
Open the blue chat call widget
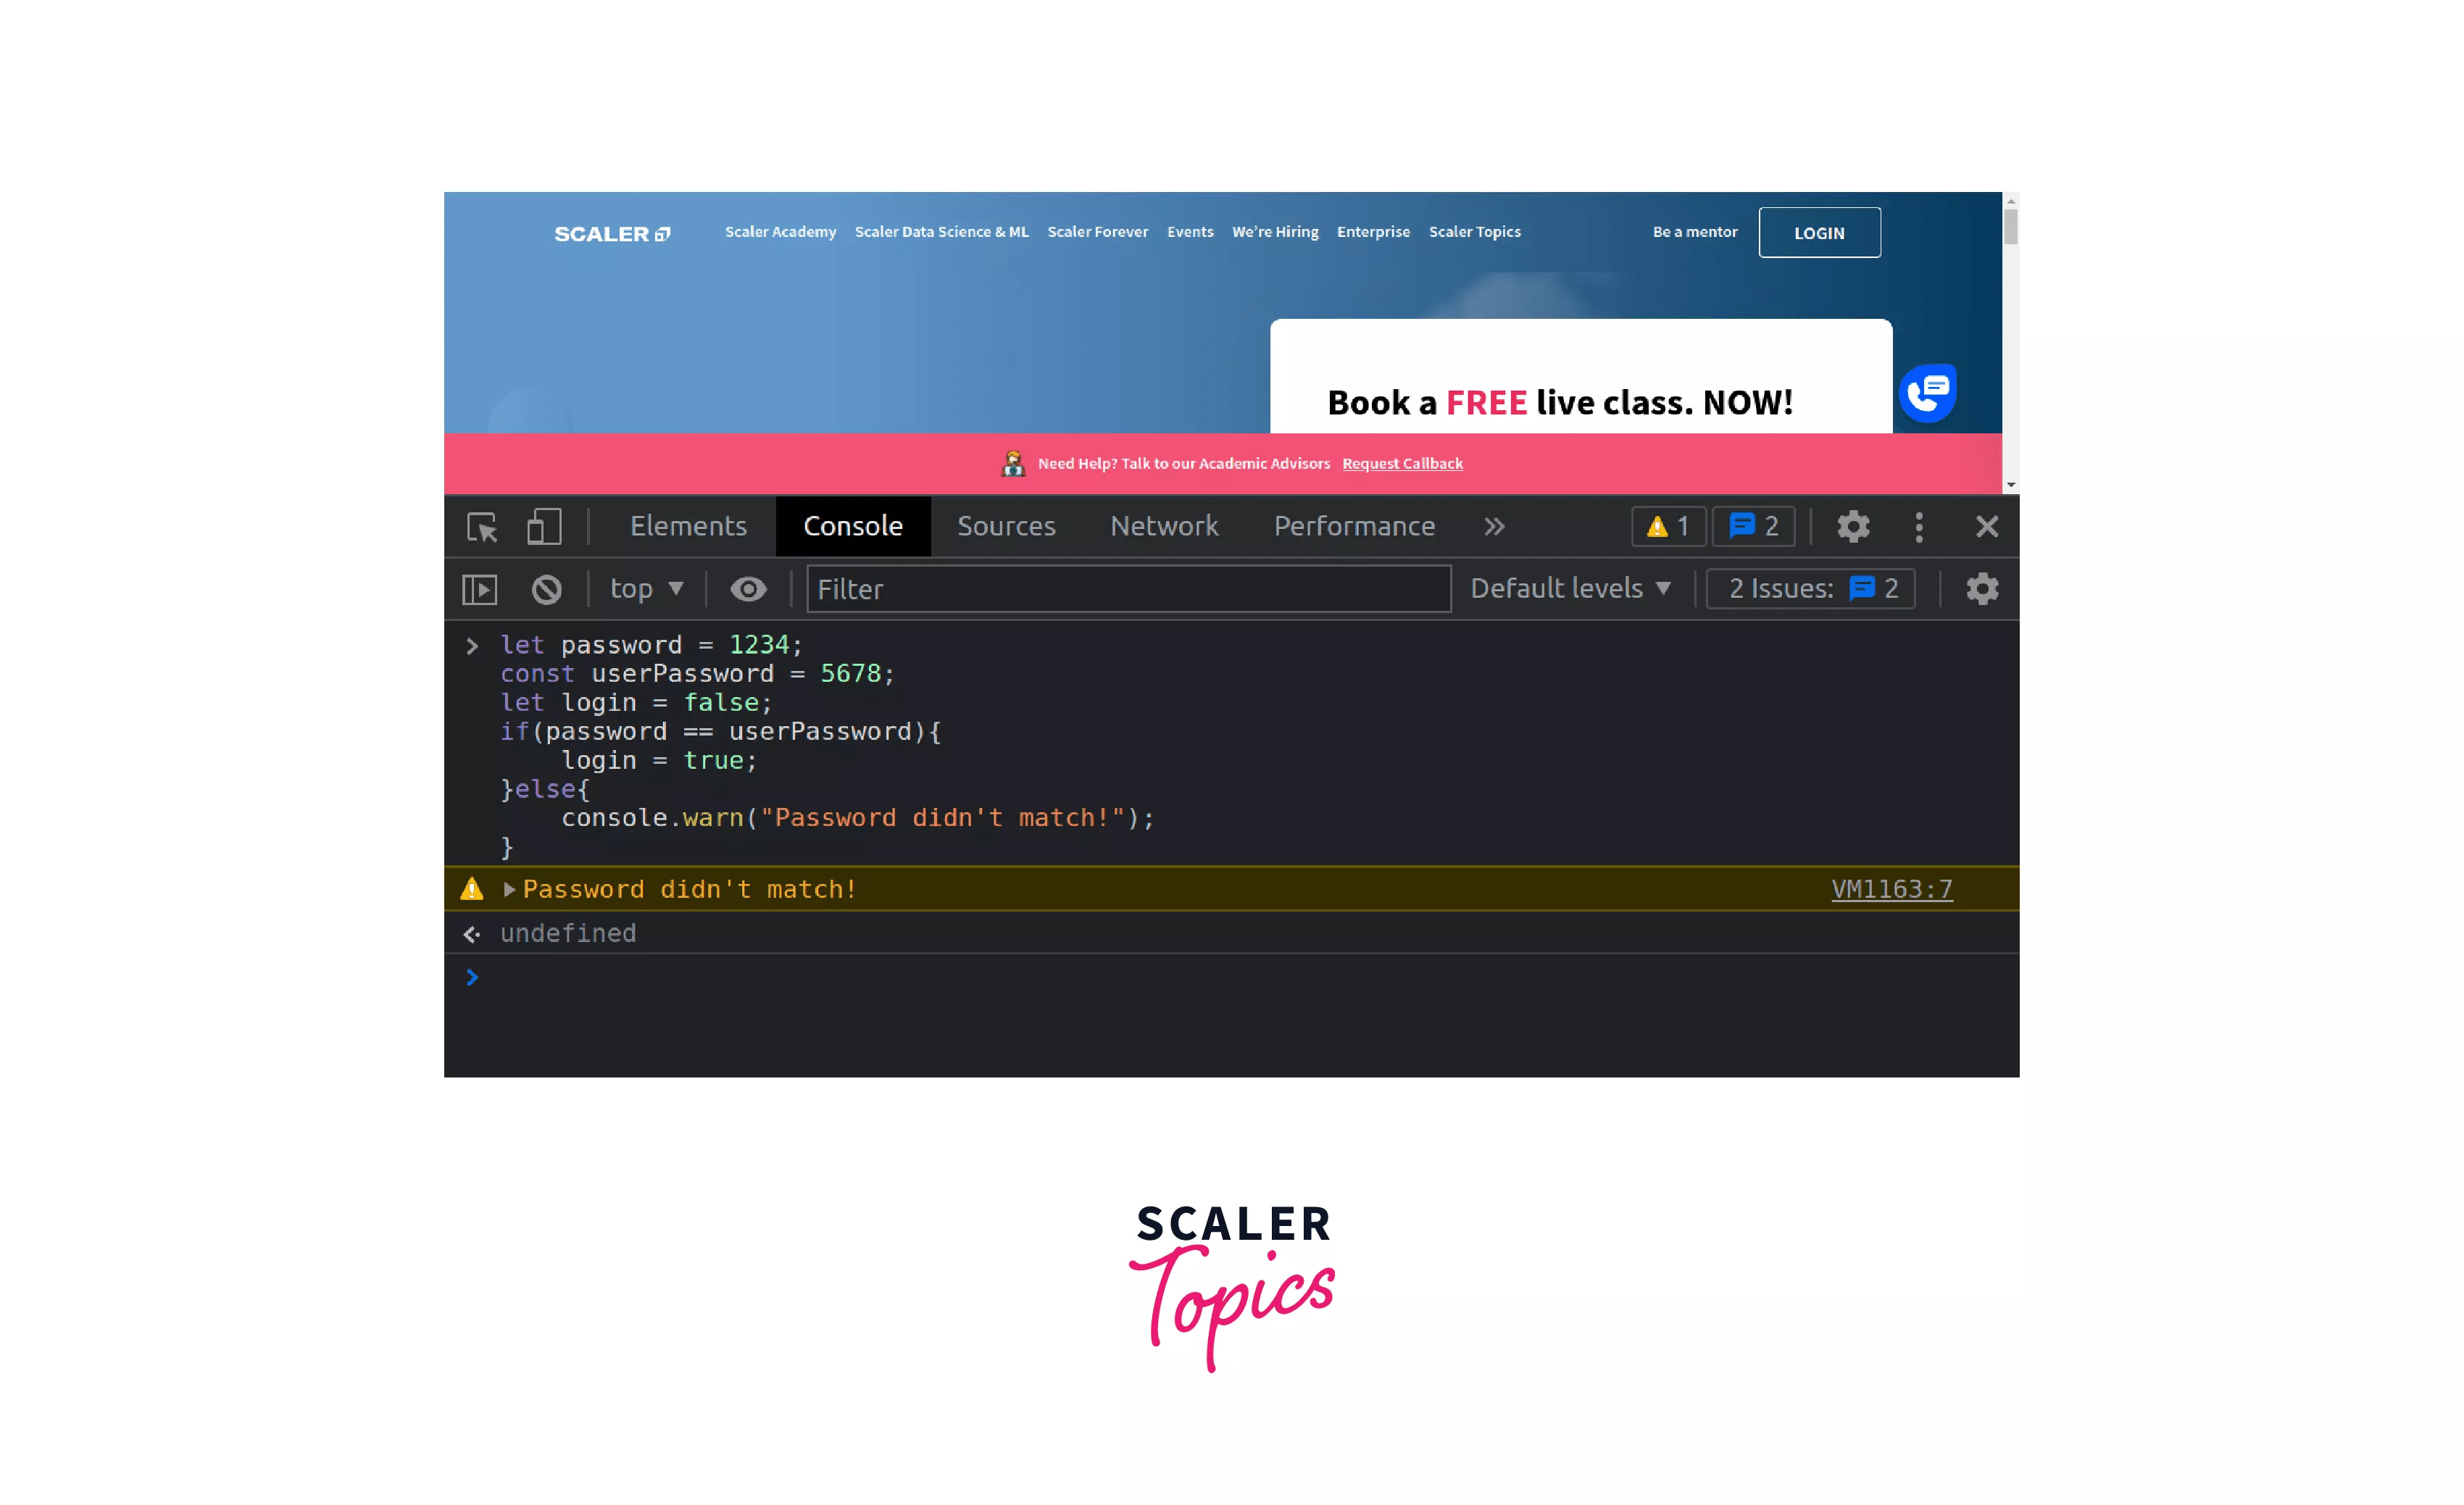(1927, 393)
